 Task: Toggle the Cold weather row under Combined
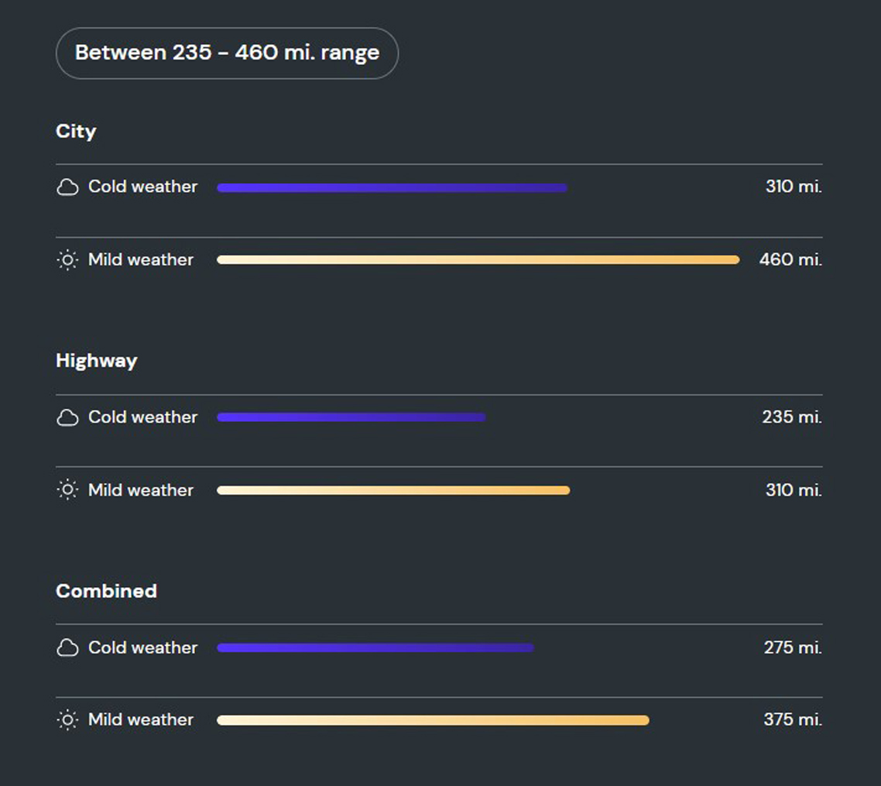pos(143,647)
